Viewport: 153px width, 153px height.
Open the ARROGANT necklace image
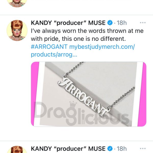click(88, 94)
